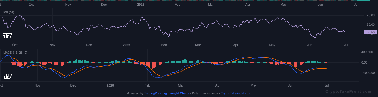Open the CryptoTakeProfit.com footer link
378x97 pixels.
(236, 94)
